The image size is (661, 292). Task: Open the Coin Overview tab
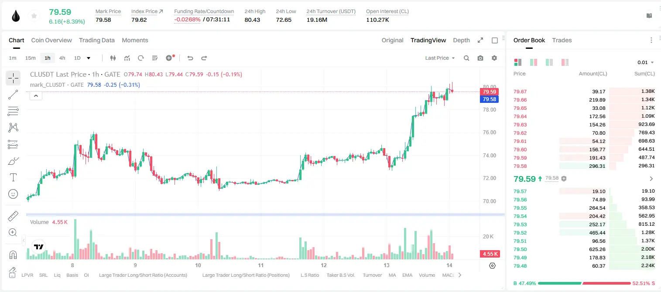point(51,40)
